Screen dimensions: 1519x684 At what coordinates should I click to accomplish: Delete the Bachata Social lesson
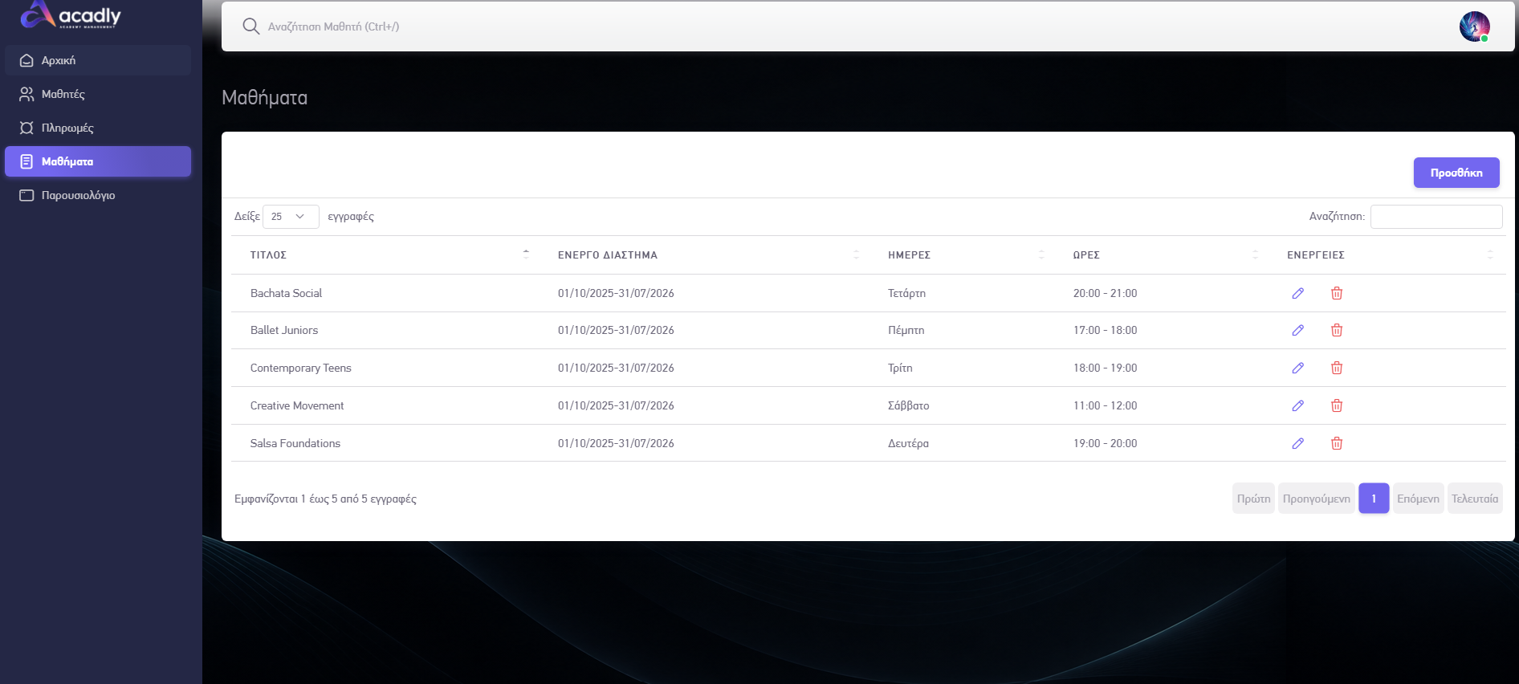(1337, 293)
